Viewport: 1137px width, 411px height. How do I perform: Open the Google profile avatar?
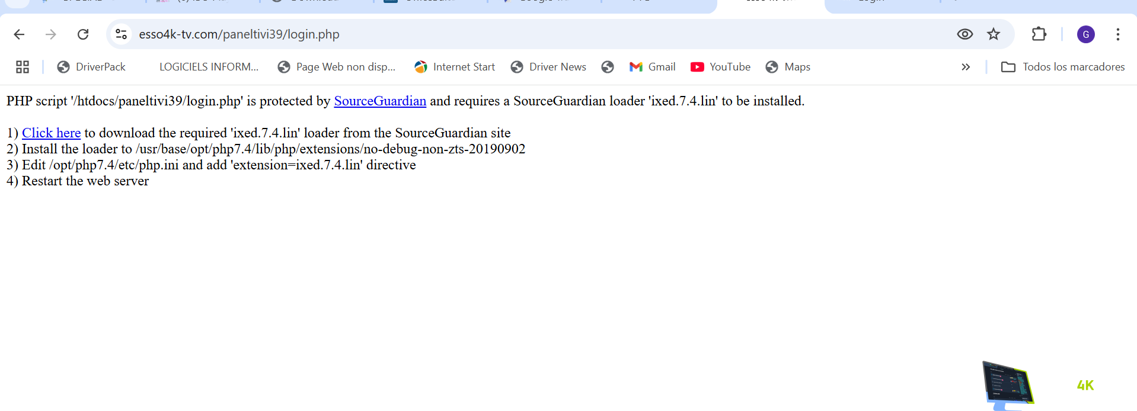1085,34
